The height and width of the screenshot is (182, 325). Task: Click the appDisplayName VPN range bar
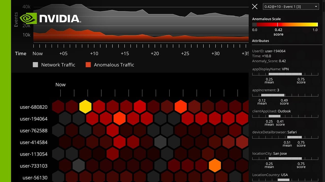coord(285,74)
